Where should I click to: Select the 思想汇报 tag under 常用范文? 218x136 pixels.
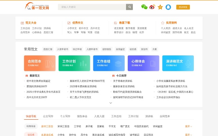pos(48,49)
